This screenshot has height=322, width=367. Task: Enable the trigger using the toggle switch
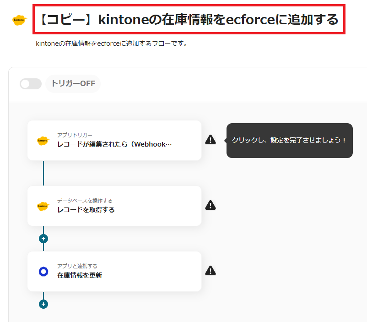[30, 84]
